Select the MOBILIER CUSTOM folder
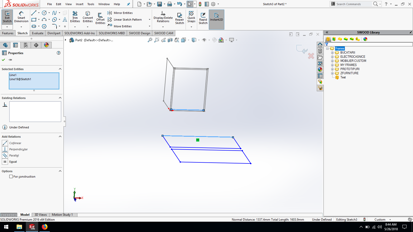The width and height of the screenshot is (413, 232). (353, 61)
